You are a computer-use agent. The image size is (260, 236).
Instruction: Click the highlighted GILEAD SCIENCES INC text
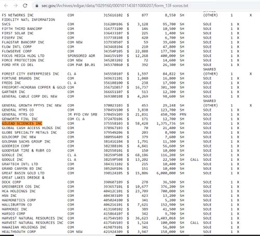tap(22, 123)
